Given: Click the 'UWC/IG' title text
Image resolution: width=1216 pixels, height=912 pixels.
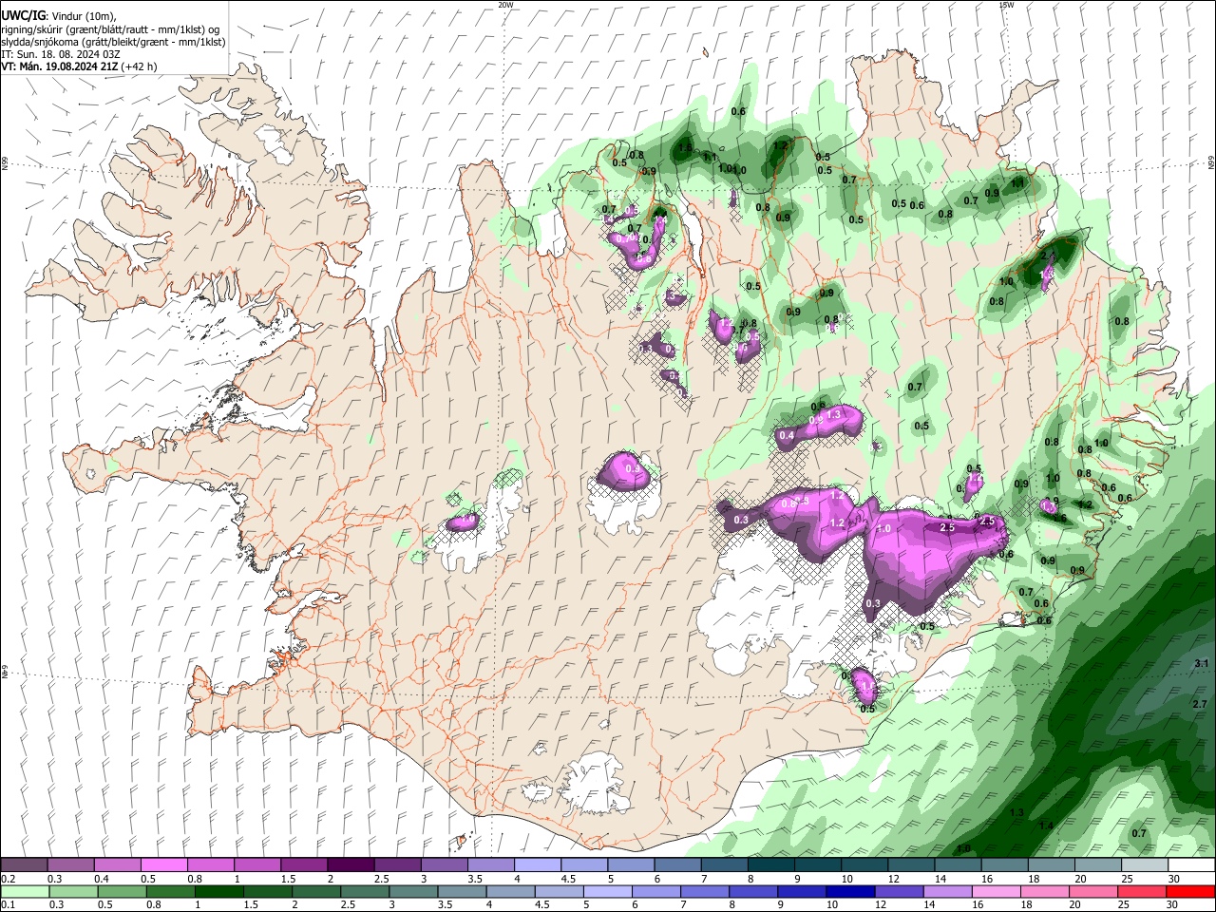Looking at the screenshot, I should 23,15.
